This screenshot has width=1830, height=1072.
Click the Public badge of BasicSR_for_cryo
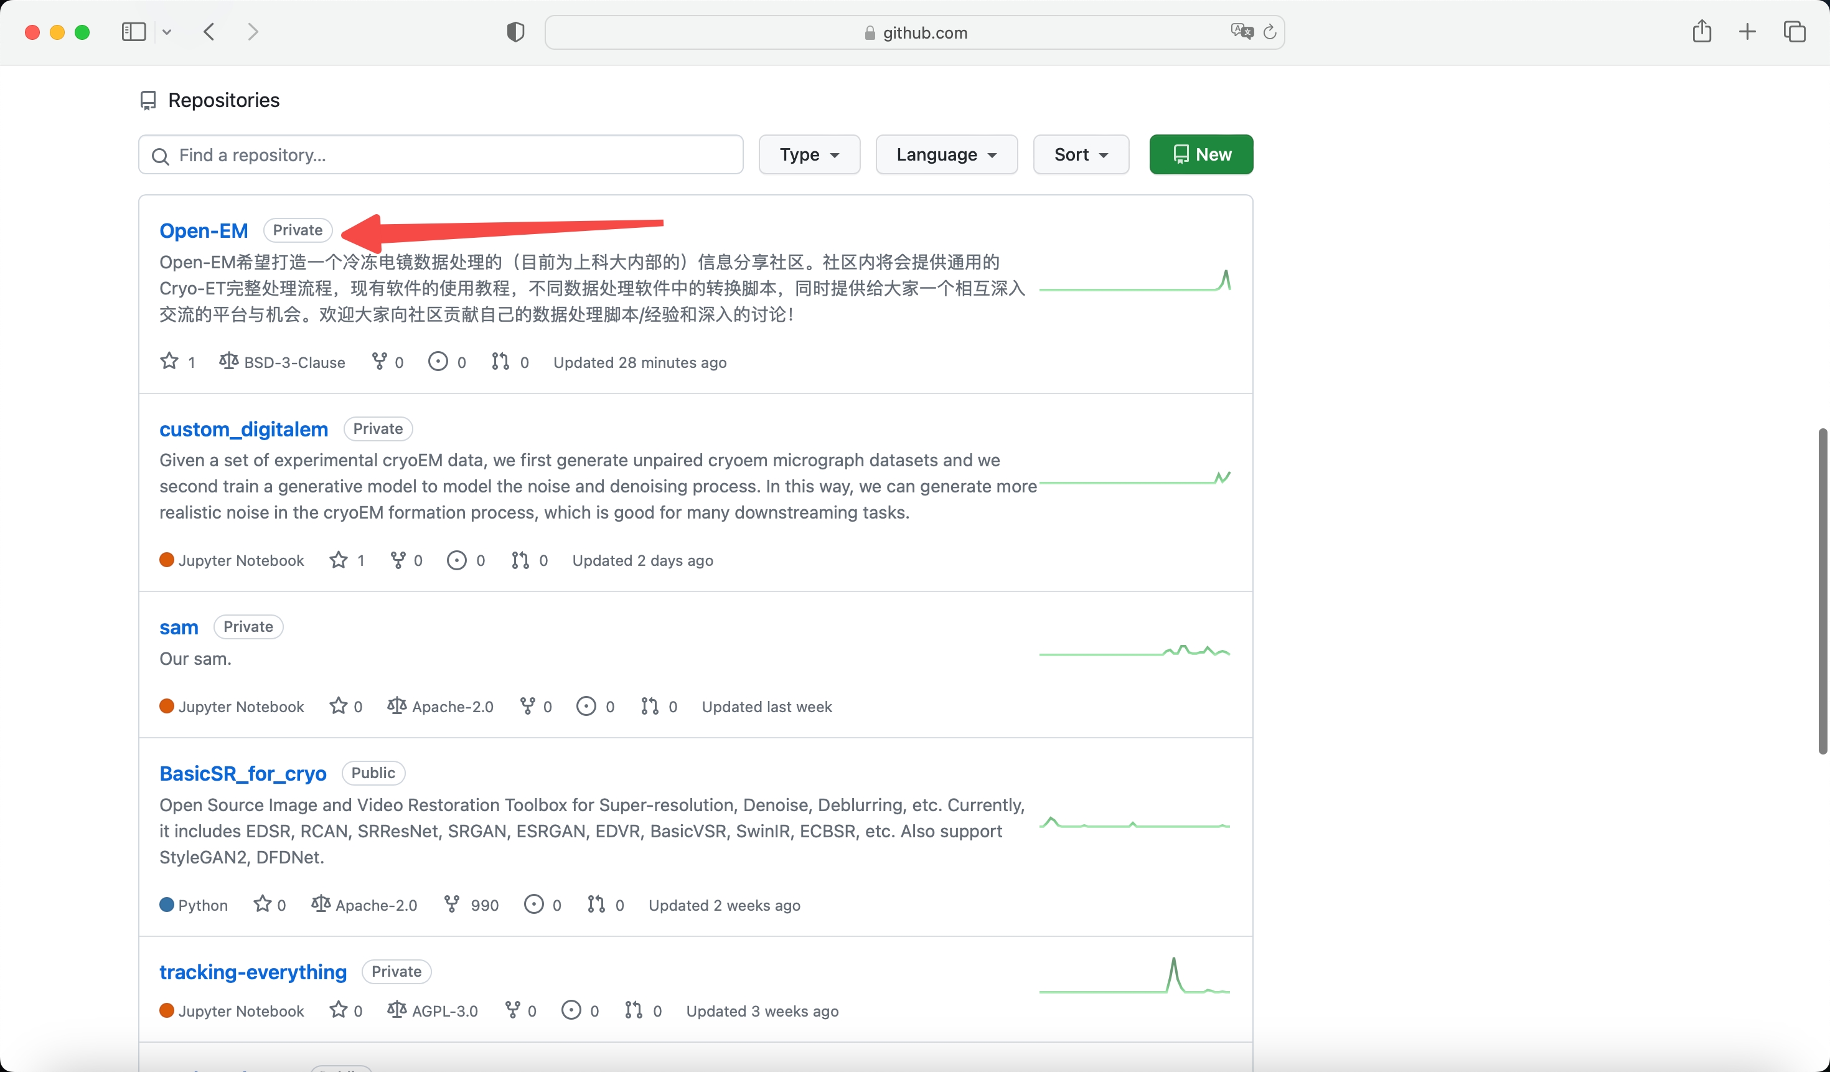pyautogui.click(x=373, y=773)
